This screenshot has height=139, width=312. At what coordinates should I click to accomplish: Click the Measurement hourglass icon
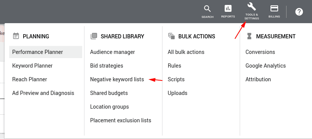(x=249, y=36)
